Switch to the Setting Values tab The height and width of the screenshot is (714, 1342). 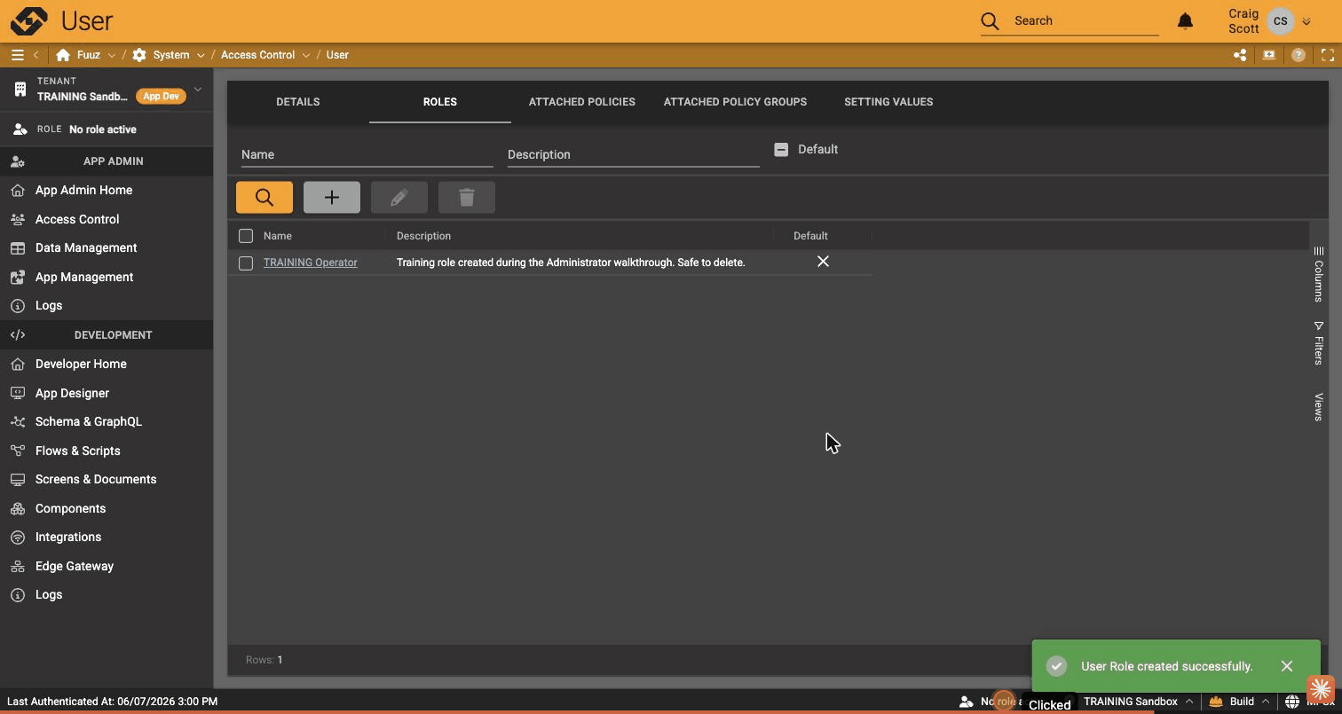pyautogui.click(x=888, y=102)
